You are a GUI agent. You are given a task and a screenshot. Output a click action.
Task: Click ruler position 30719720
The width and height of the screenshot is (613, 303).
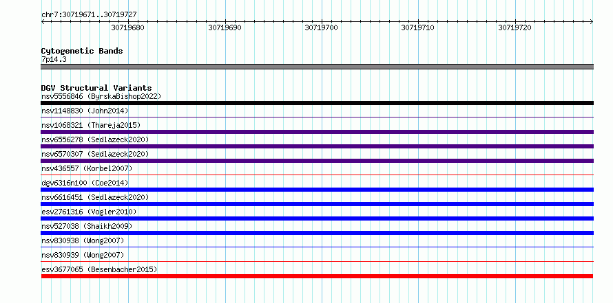[x=515, y=27]
